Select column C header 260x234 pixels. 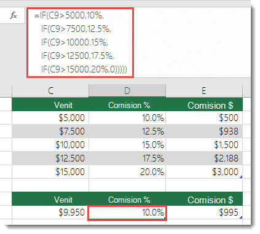click(50, 90)
